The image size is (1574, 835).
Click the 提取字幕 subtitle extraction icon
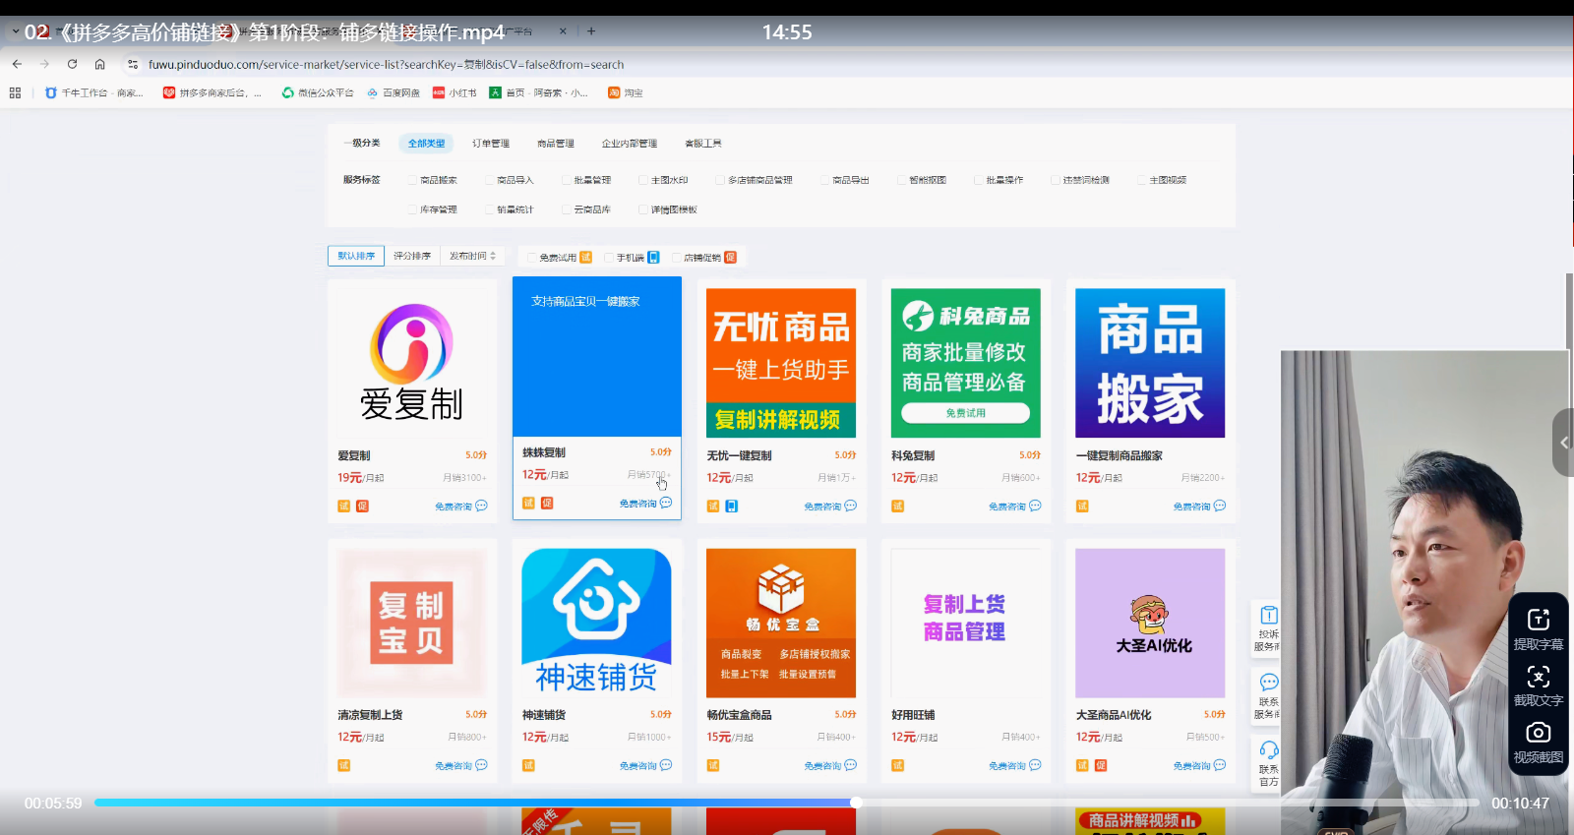click(1538, 620)
